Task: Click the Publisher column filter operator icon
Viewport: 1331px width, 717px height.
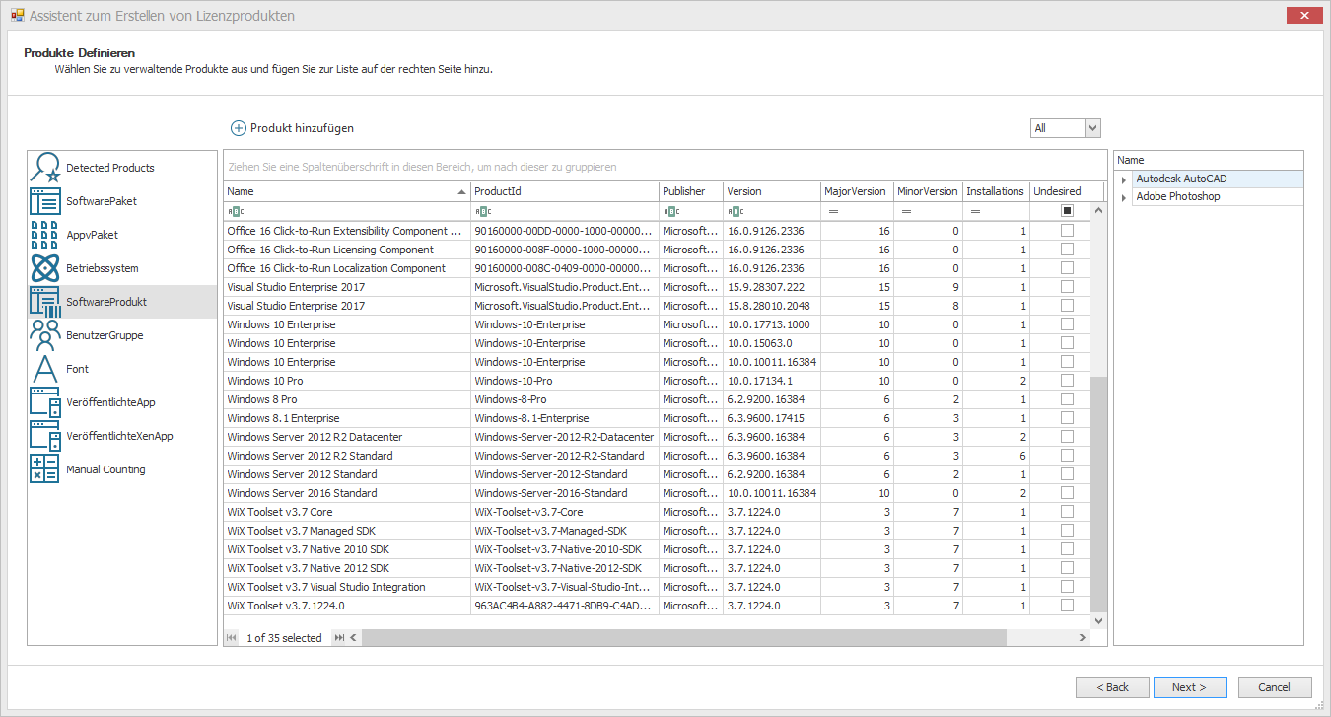Action: point(670,211)
